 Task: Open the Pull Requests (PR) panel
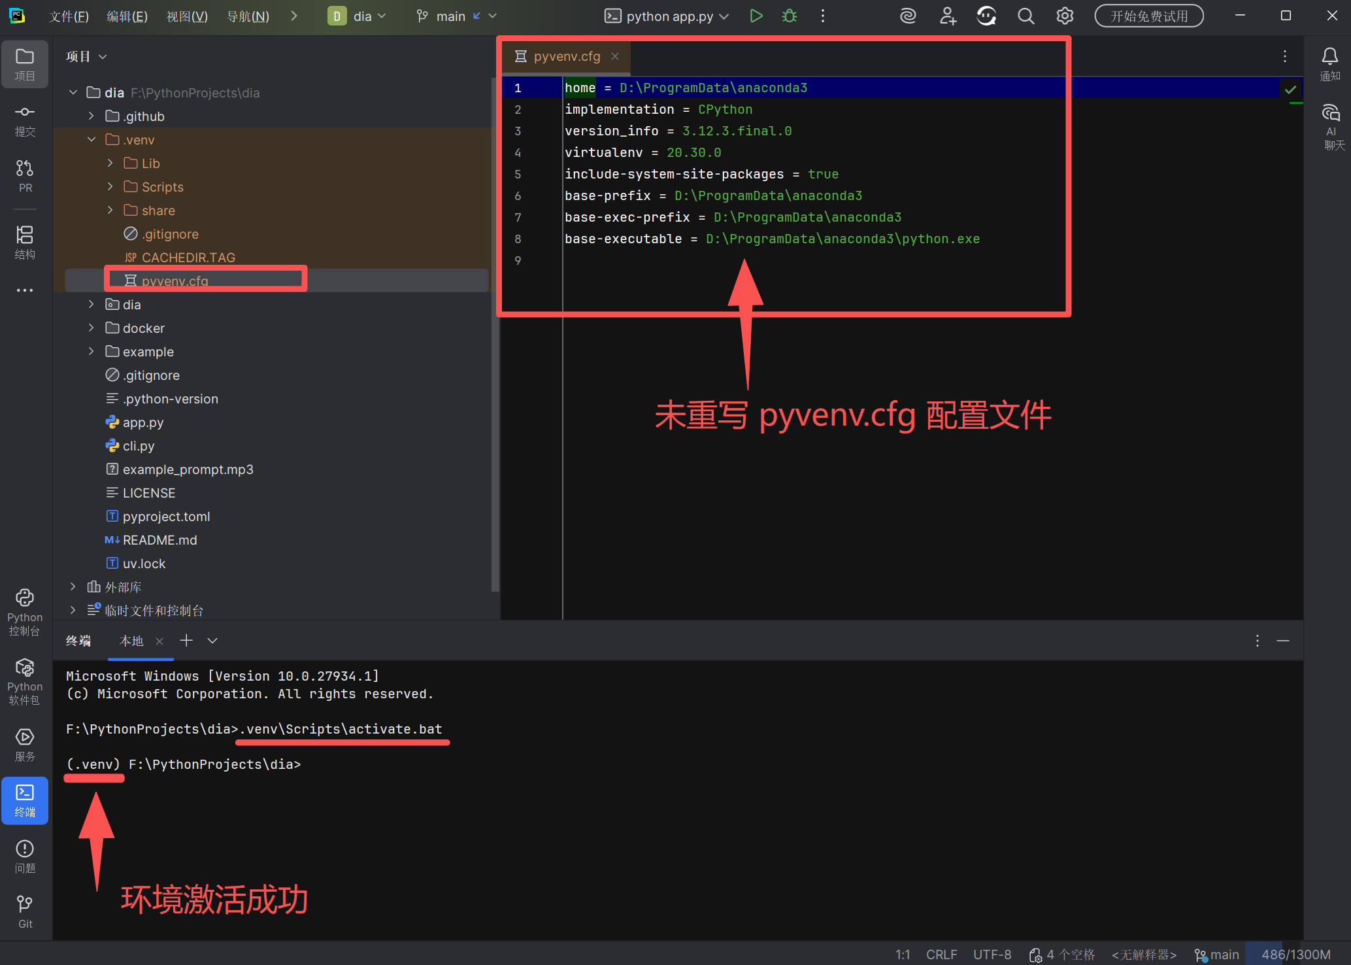[x=25, y=176]
